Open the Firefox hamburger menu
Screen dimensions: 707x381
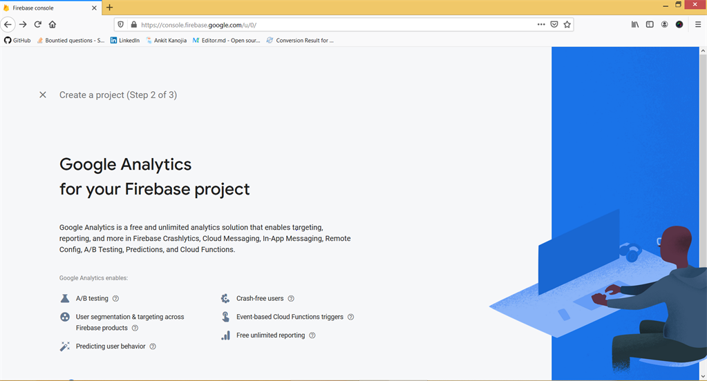[x=698, y=25]
